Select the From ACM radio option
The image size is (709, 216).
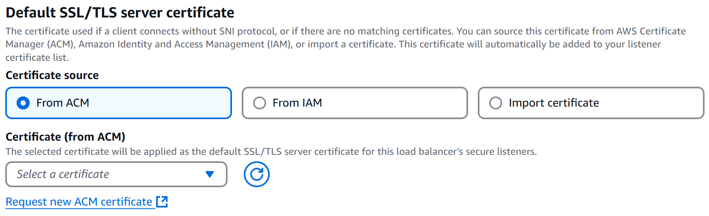(x=118, y=103)
